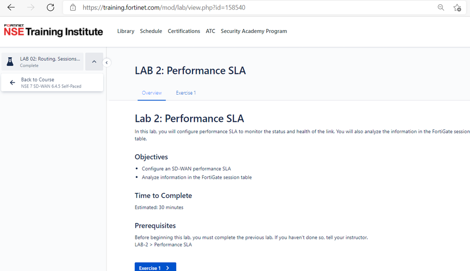Click the browser back arrow
470x271 pixels.
click(x=11, y=8)
